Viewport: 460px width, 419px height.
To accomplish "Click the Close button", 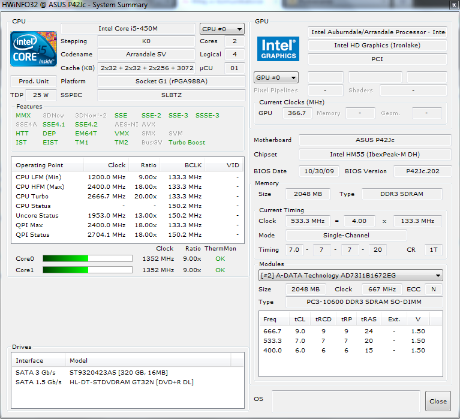I will coord(438,401).
